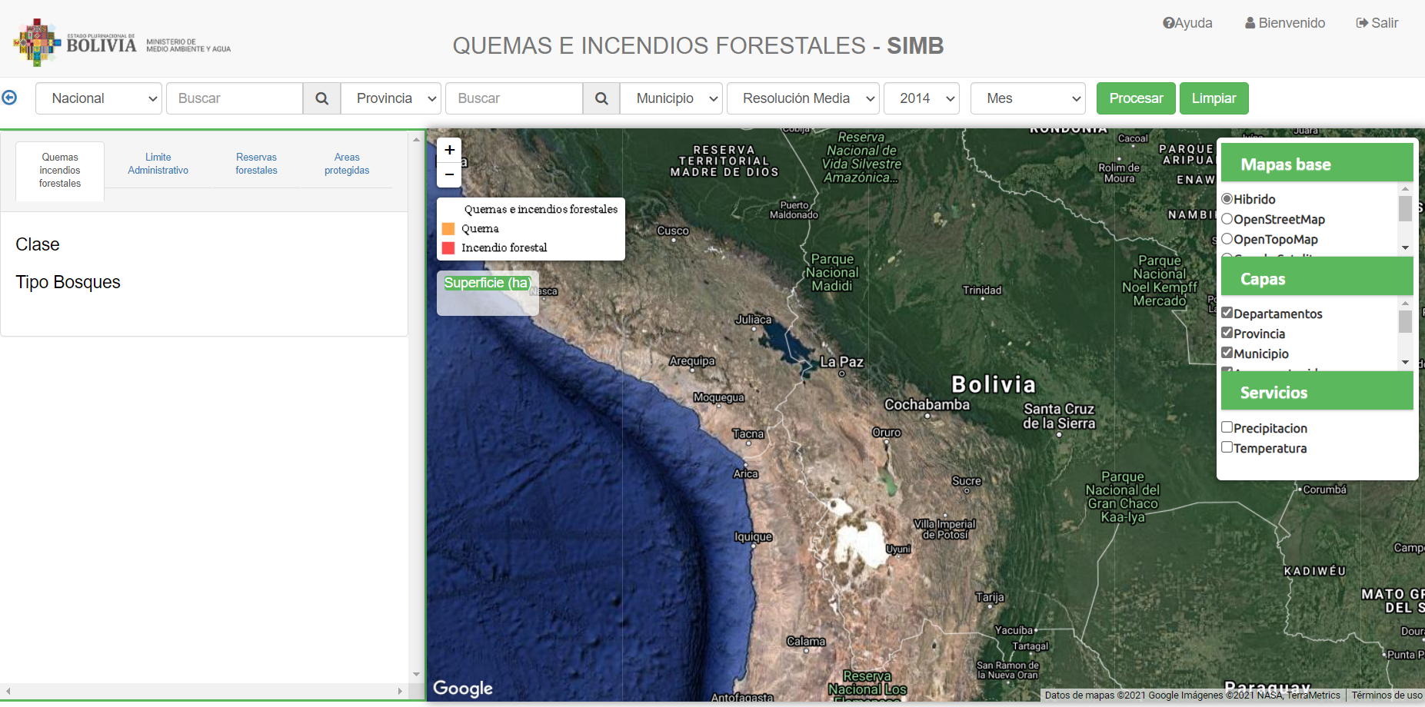This screenshot has height=707, width=1425.
Task: Click the Incendio forestal red legend swatch
Action: 448,248
